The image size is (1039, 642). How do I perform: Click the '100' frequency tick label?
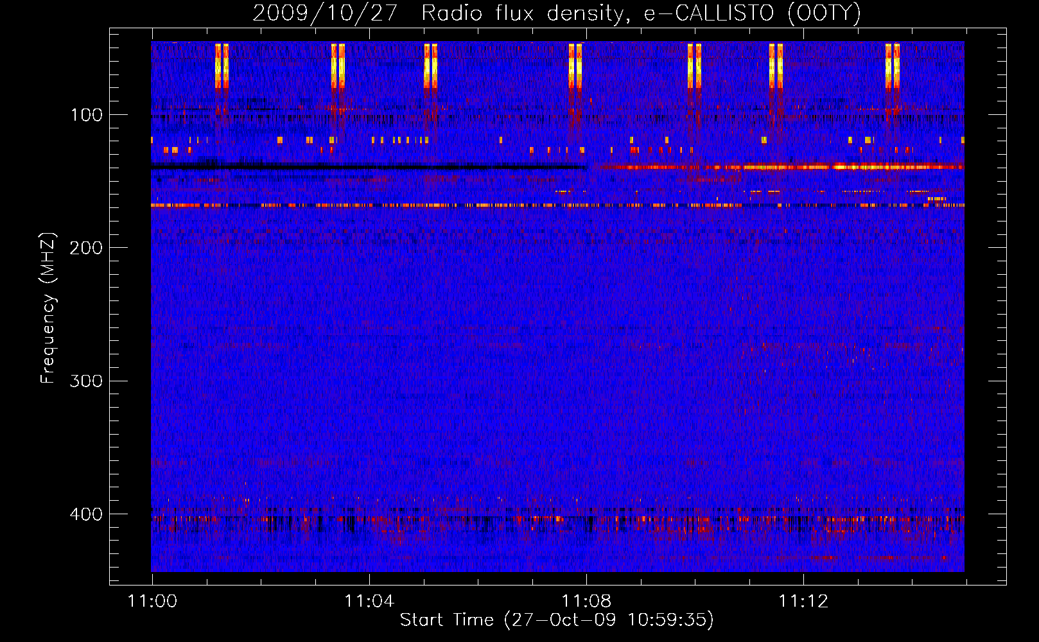[87, 115]
